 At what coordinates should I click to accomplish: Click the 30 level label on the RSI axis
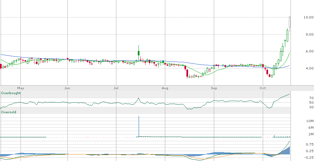coord(311,107)
